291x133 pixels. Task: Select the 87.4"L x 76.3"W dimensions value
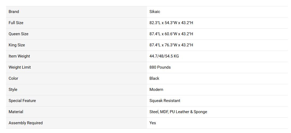171,45
